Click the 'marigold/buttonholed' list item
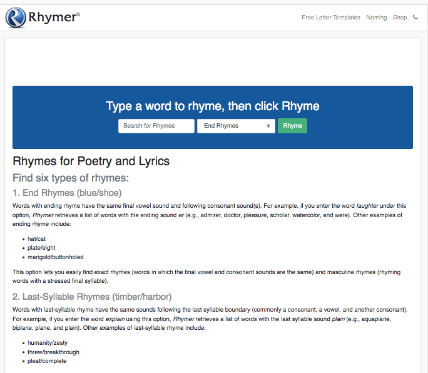428x373 pixels. click(x=56, y=257)
